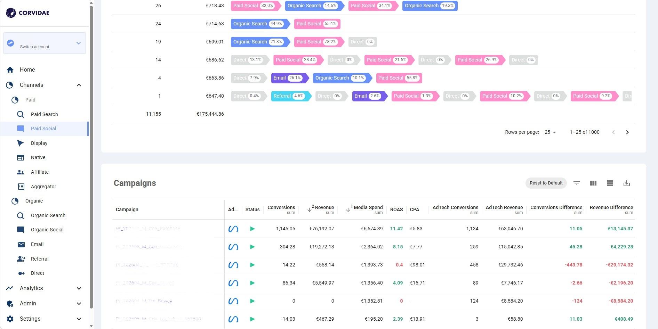Open Direct channel in sidebar

(38, 273)
